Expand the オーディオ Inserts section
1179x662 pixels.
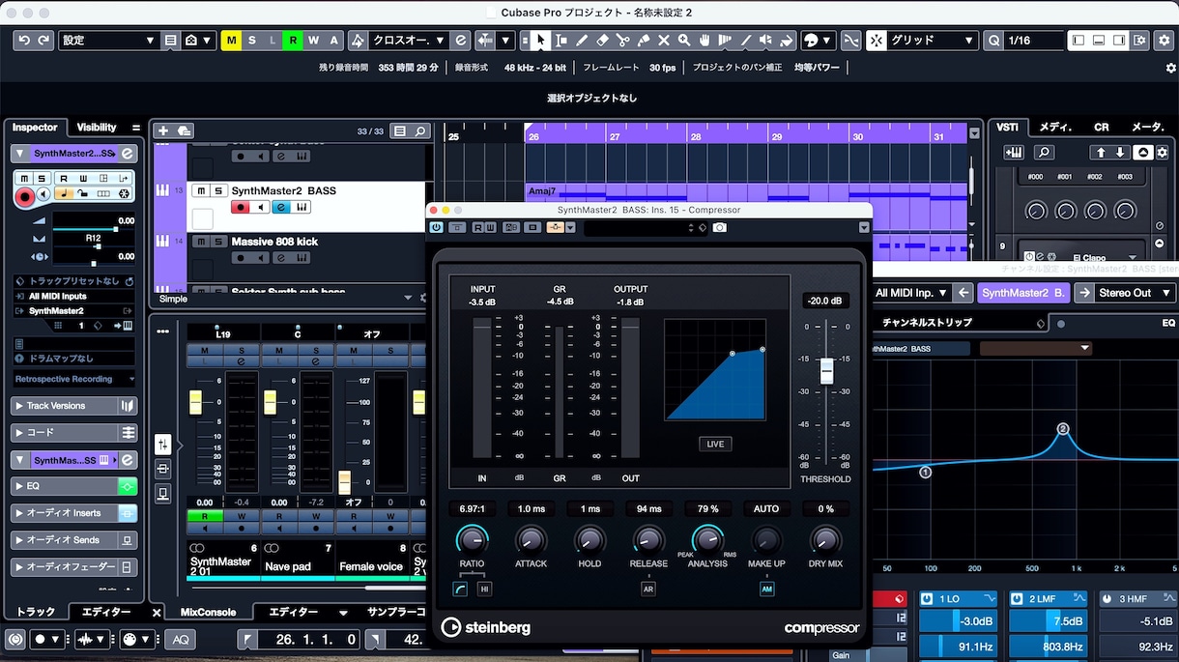coord(64,513)
